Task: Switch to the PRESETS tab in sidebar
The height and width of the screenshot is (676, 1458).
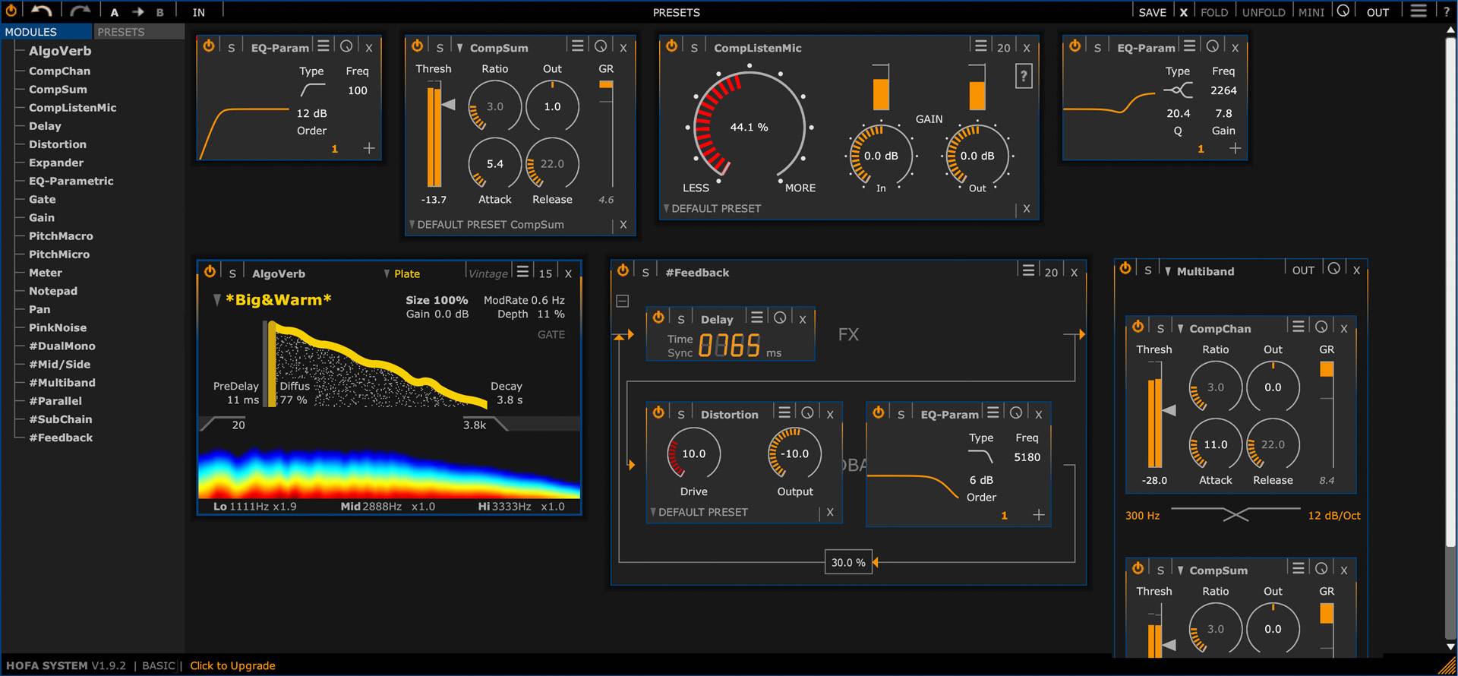Action: pos(121,32)
